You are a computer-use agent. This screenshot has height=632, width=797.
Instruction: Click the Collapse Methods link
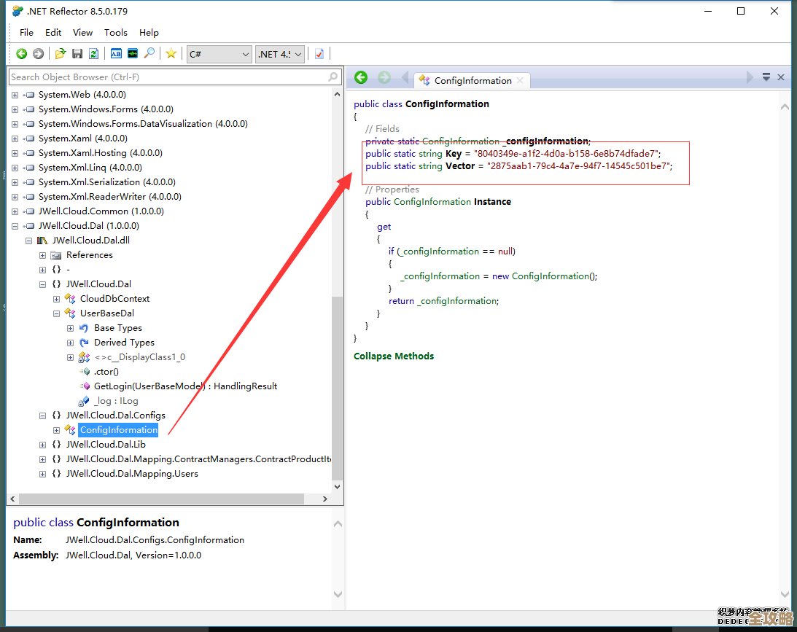[x=394, y=356]
